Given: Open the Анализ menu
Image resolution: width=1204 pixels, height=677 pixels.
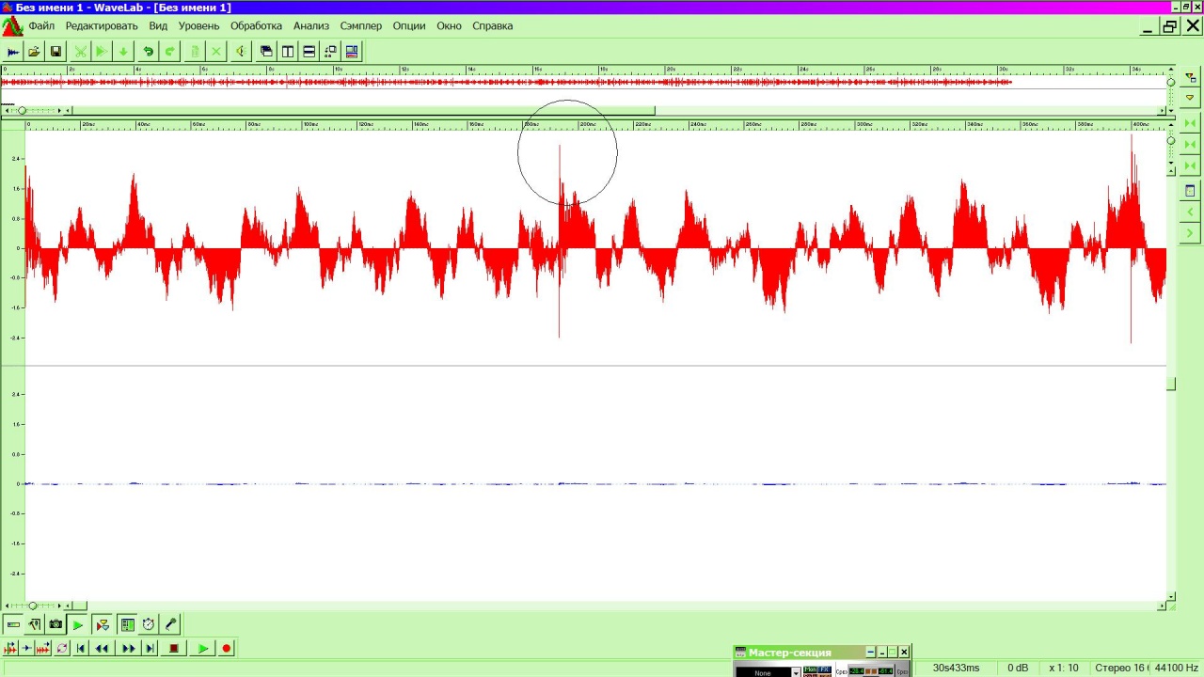Looking at the screenshot, I should coord(310,25).
